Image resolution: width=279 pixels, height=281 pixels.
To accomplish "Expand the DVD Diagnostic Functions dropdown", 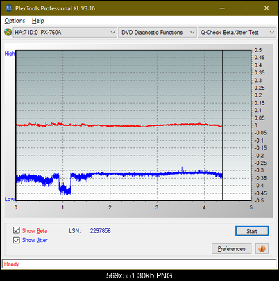I will [x=158, y=33].
